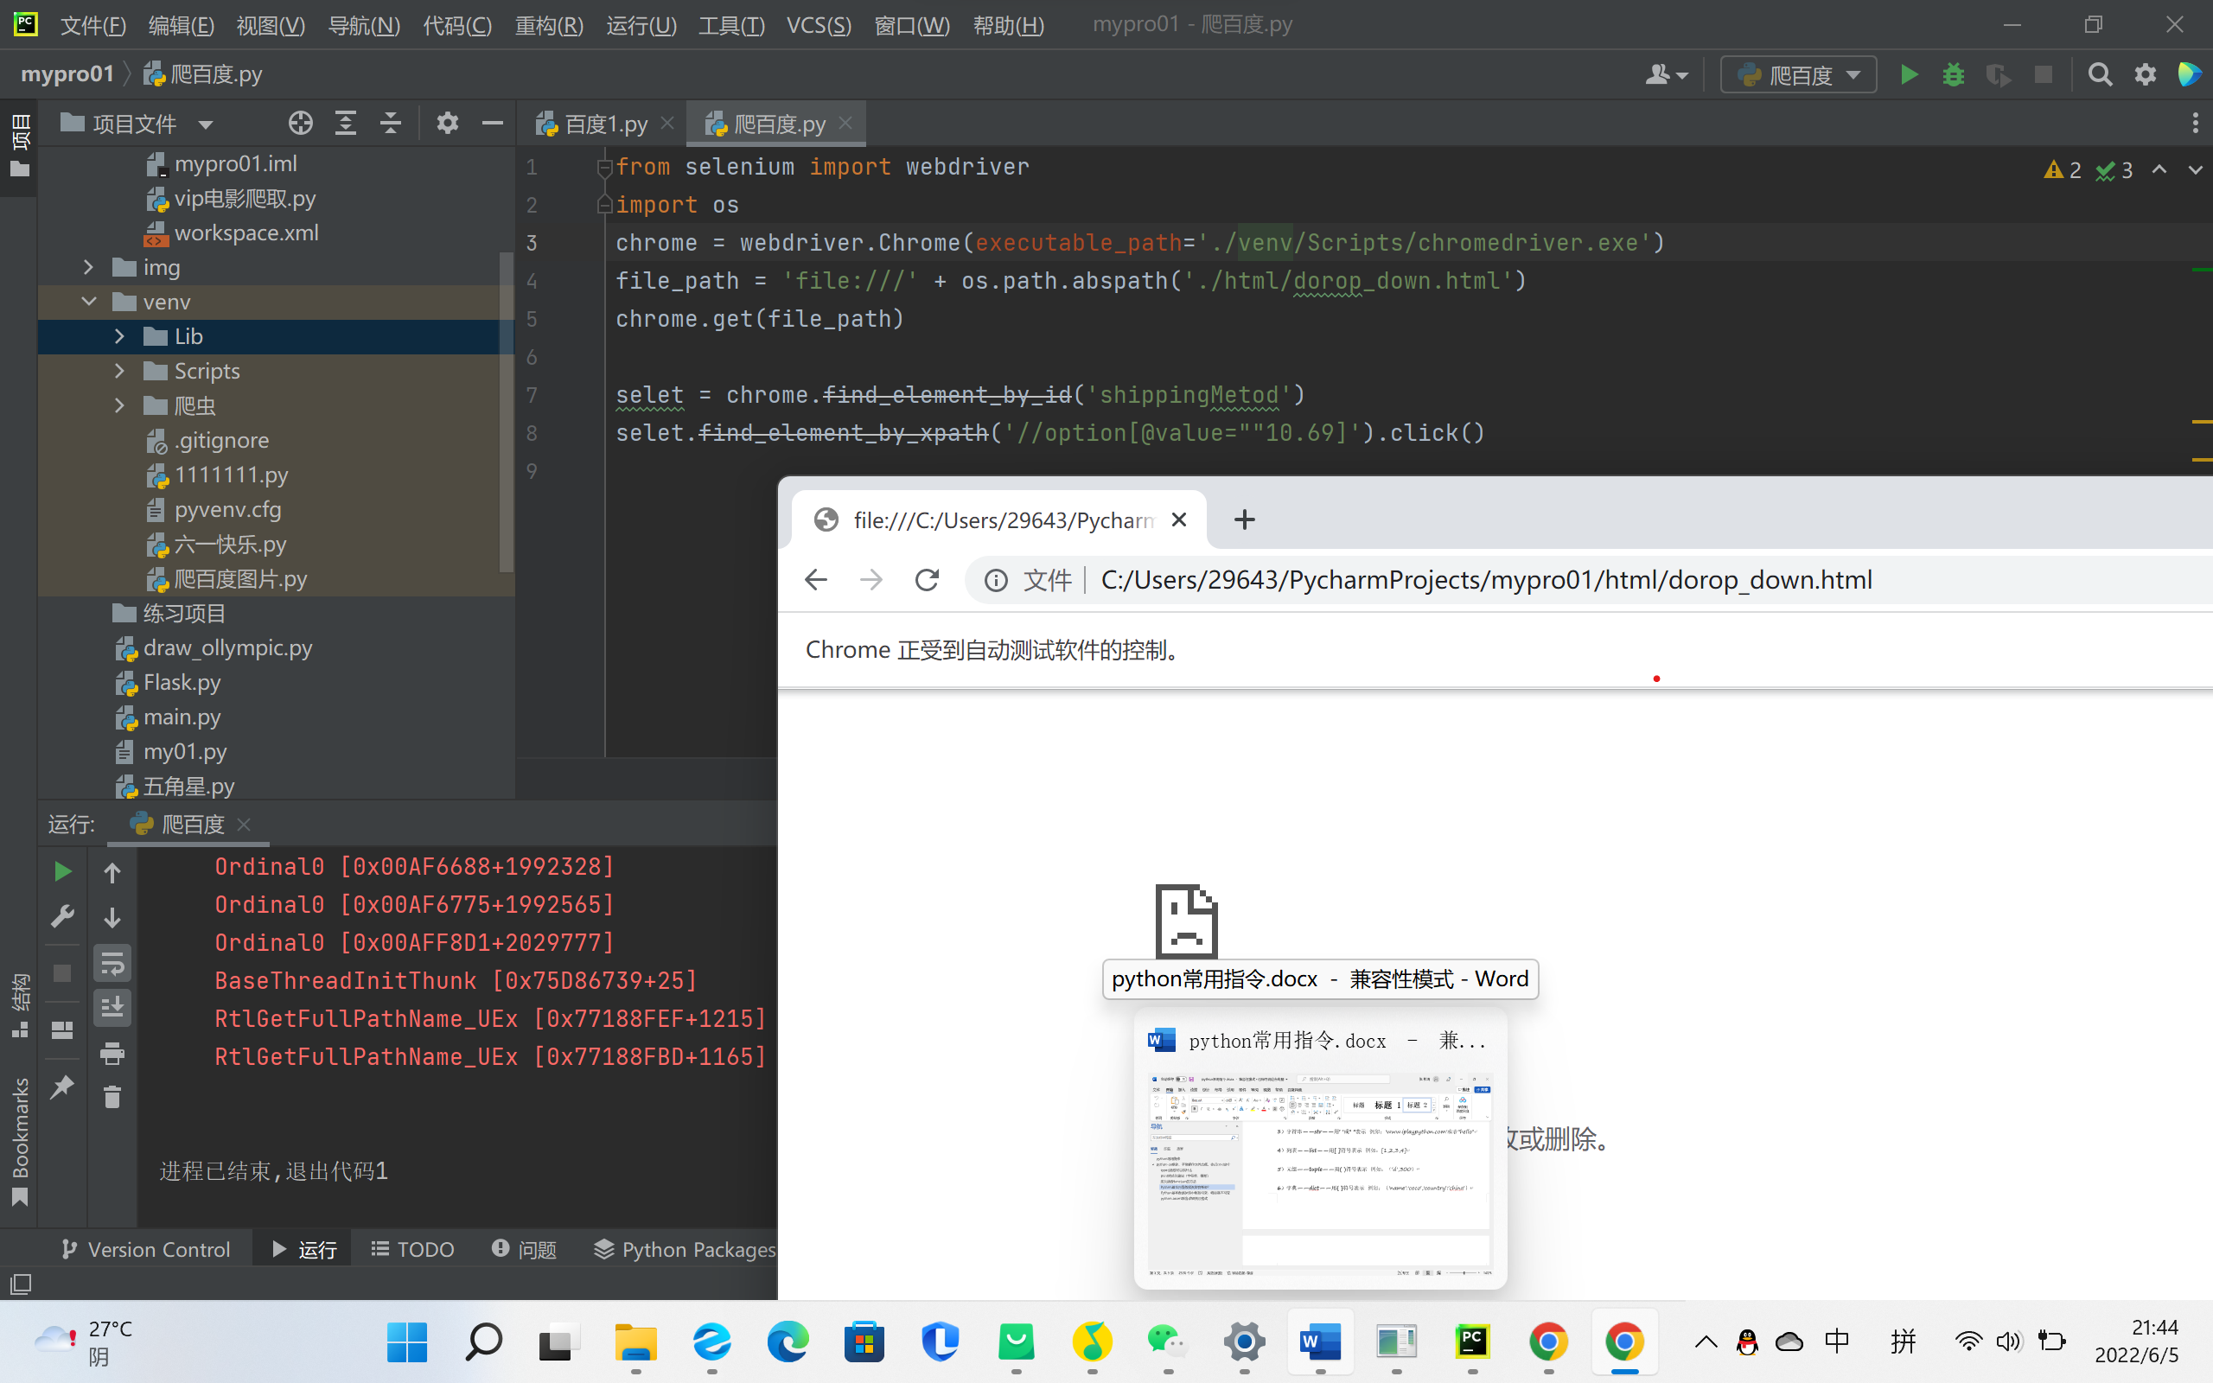This screenshot has height=1383, width=2213.
Task: Toggle scroll to end in console
Action: (x=112, y=1008)
